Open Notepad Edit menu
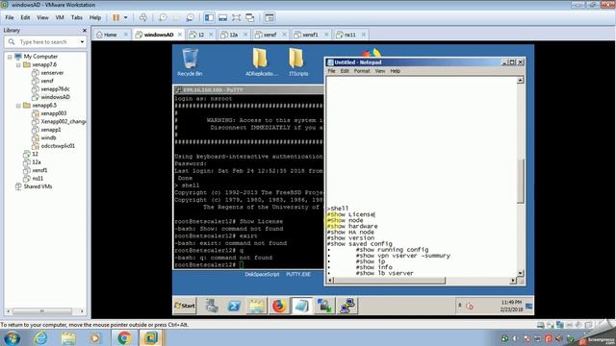The height and width of the screenshot is (346, 616). [x=345, y=71]
